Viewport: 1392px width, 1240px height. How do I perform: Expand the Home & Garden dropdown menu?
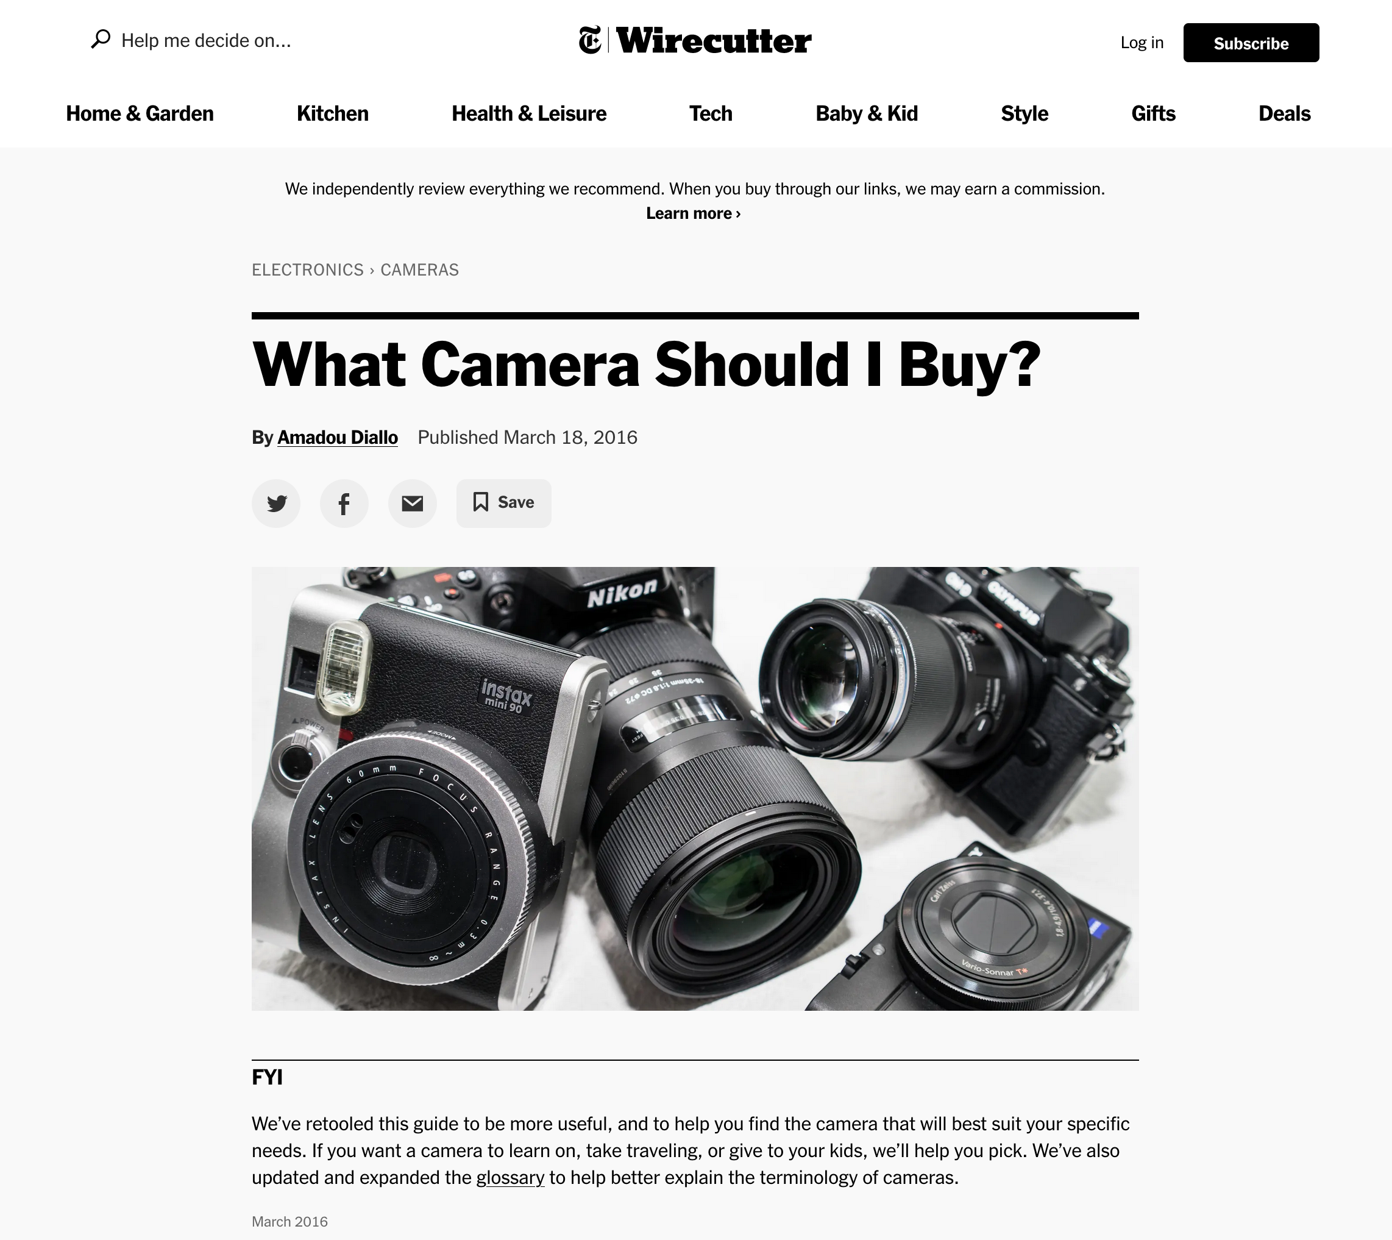coord(140,114)
